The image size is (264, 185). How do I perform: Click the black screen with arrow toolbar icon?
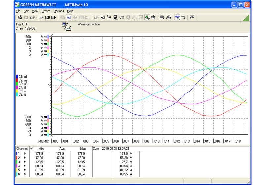(103, 18)
